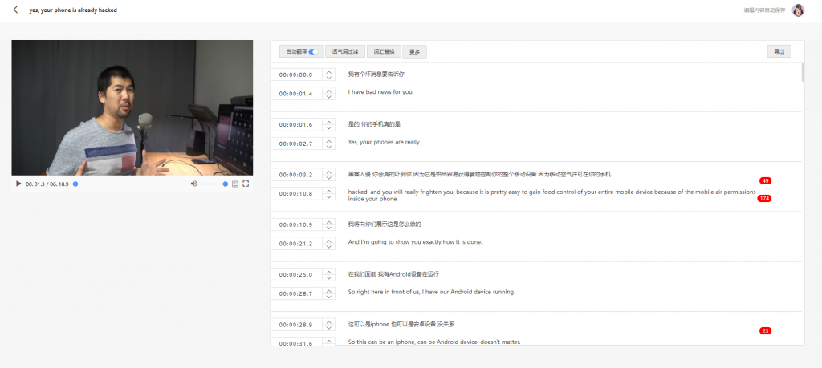Viewport: 822px width, 368px height.
Task: Increase the 00:00:10.9 timestamp
Action: point(328,222)
